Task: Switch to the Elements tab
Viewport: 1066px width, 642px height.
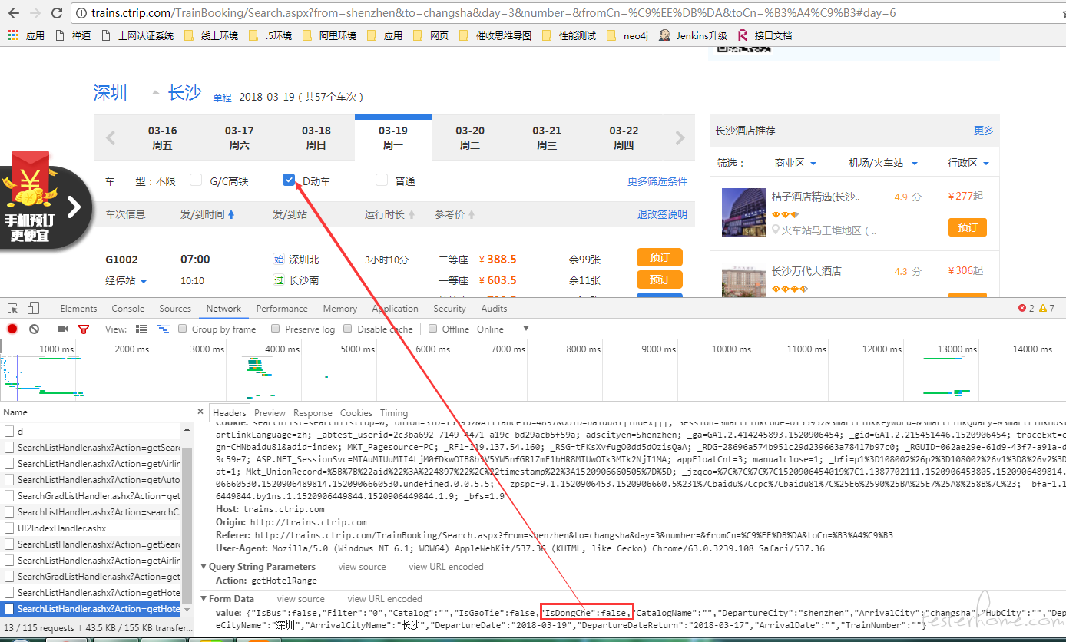Action: tap(78, 309)
